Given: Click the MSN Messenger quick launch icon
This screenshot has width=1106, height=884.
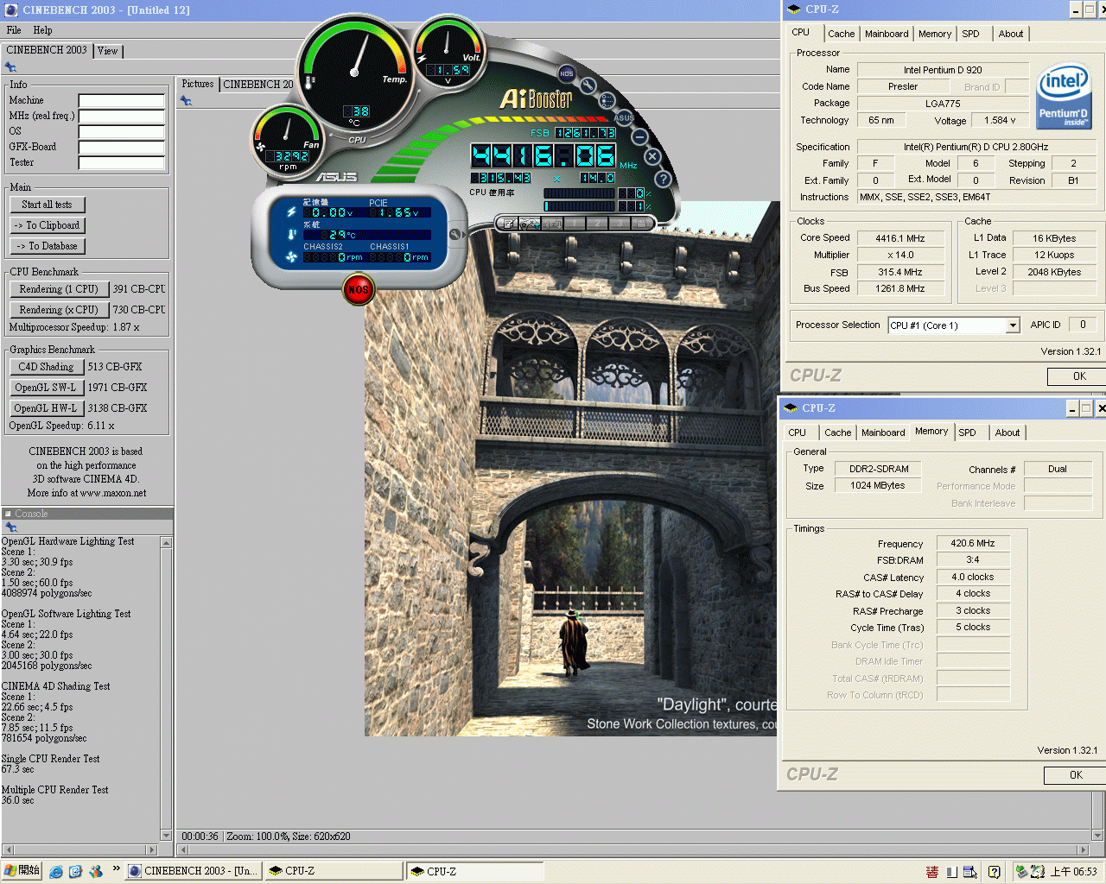Looking at the screenshot, I should point(95,872).
